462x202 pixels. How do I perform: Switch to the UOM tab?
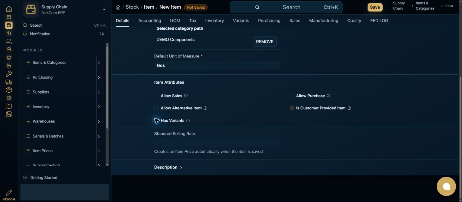click(175, 21)
